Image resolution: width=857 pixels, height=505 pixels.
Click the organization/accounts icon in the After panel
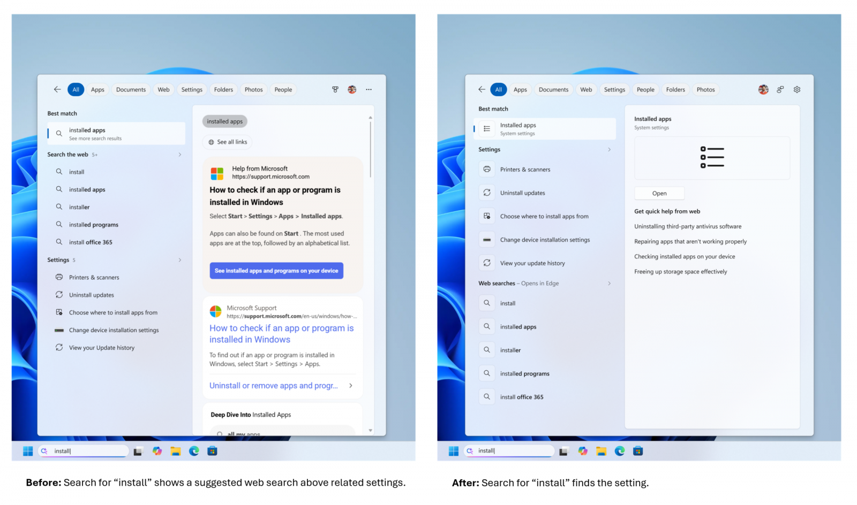coord(780,89)
